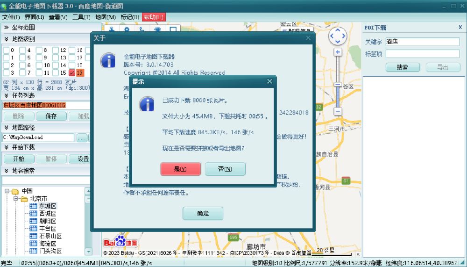Enable map level 3 checkbox

tap(6, 72)
